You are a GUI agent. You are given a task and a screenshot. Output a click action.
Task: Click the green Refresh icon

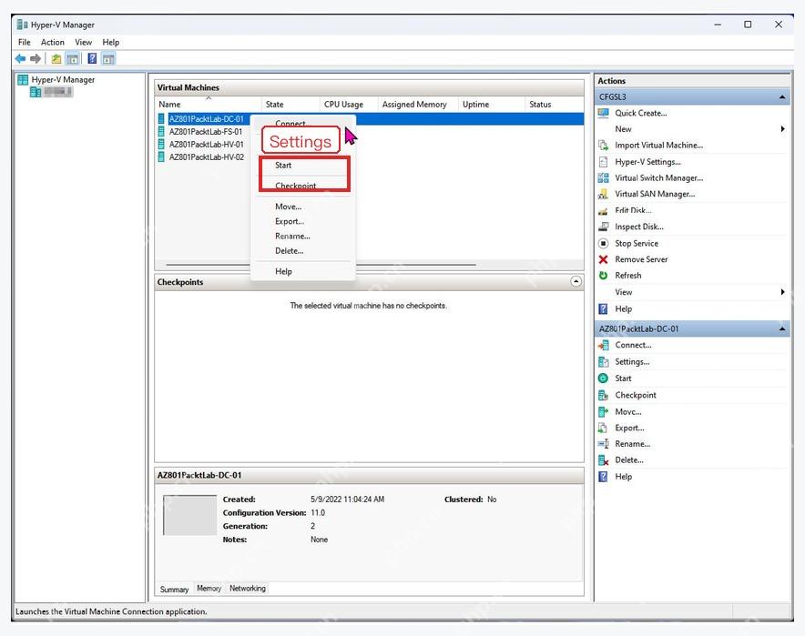[x=604, y=276]
